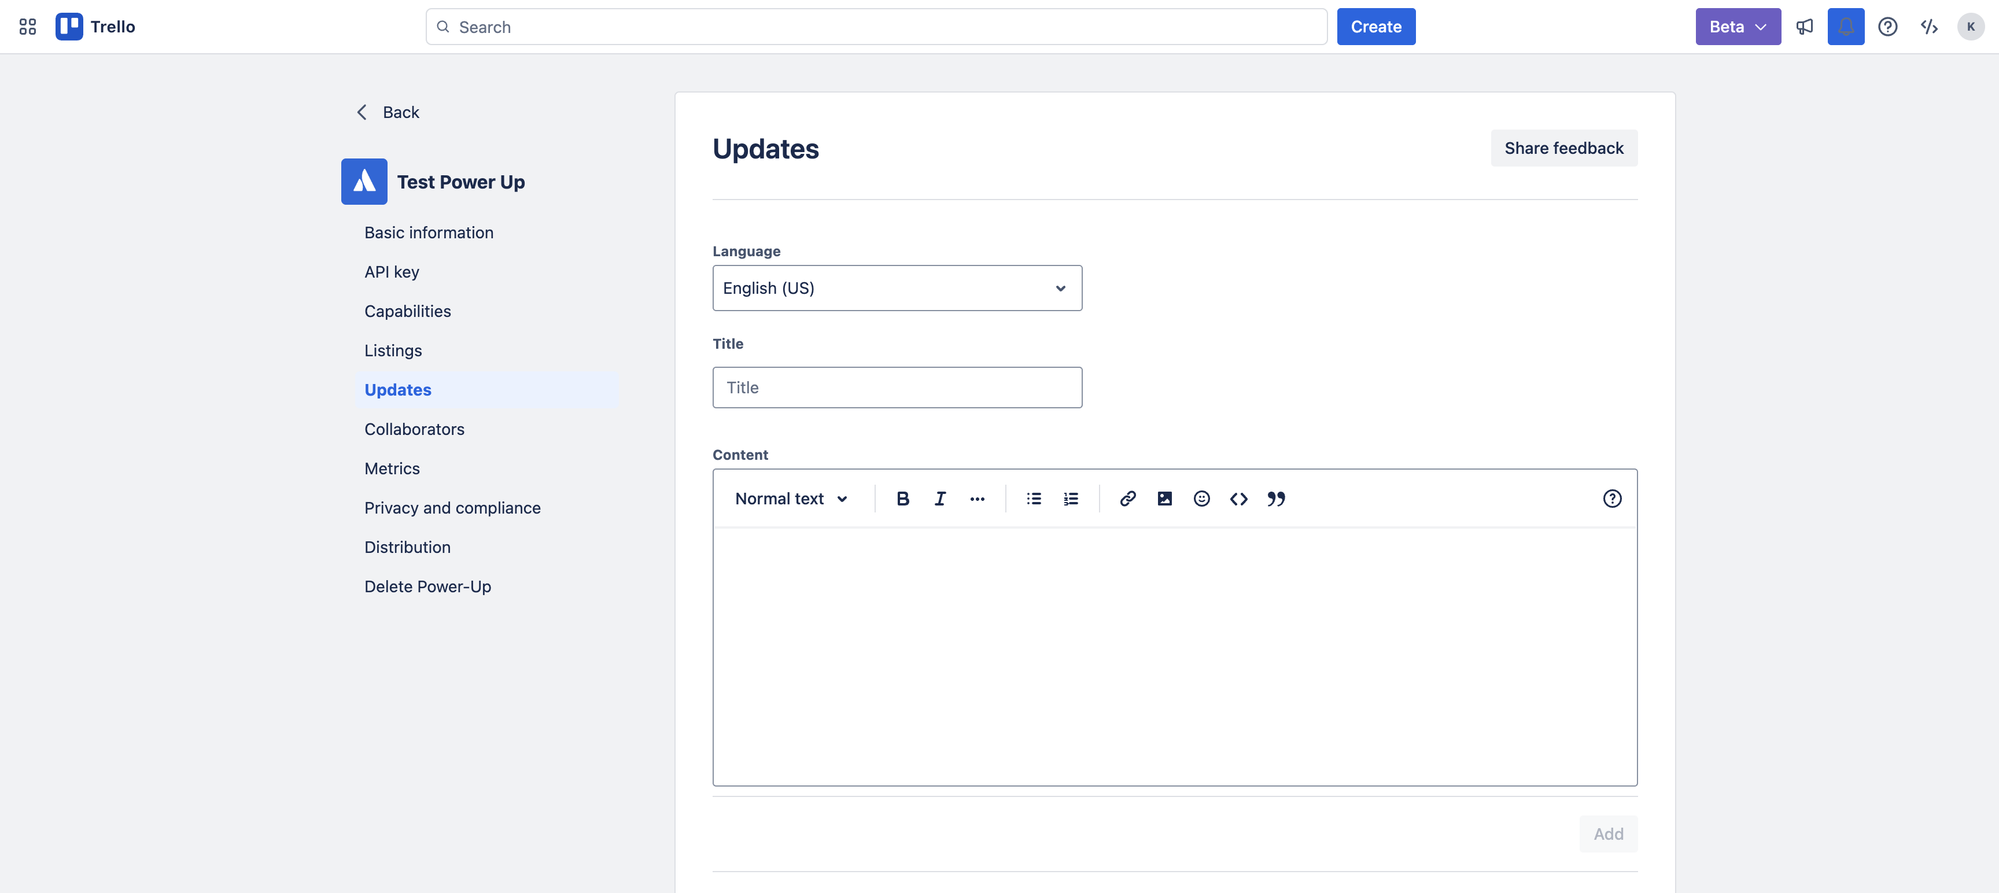The width and height of the screenshot is (1999, 893).
Task: Open the help question mark in header
Action: [x=1887, y=27]
